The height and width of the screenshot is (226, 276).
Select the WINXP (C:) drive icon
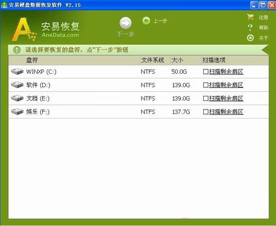click(17, 71)
